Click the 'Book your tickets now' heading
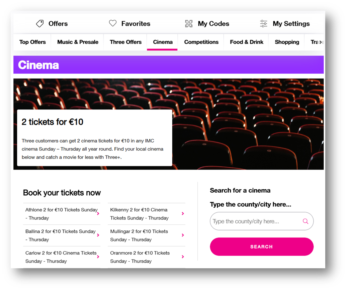 (62, 193)
